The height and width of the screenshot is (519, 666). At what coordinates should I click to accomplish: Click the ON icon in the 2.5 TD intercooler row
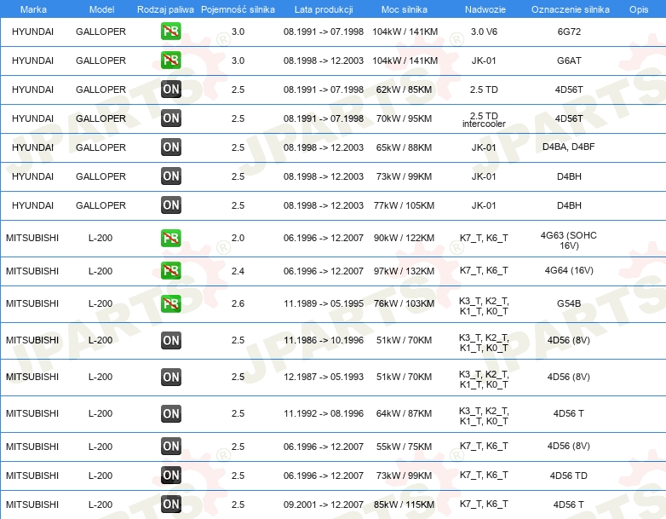point(170,118)
